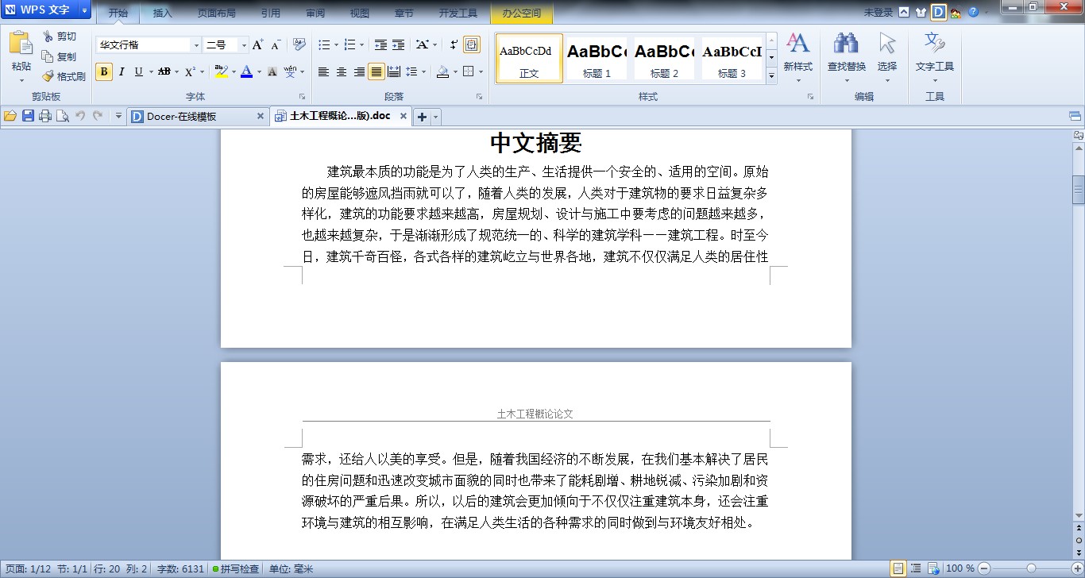Save the document with the floppy icon
Image resolution: width=1085 pixels, height=578 pixels.
[x=28, y=116]
